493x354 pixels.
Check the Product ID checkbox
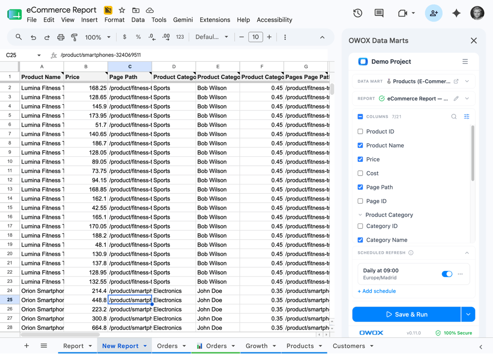click(360, 131)
